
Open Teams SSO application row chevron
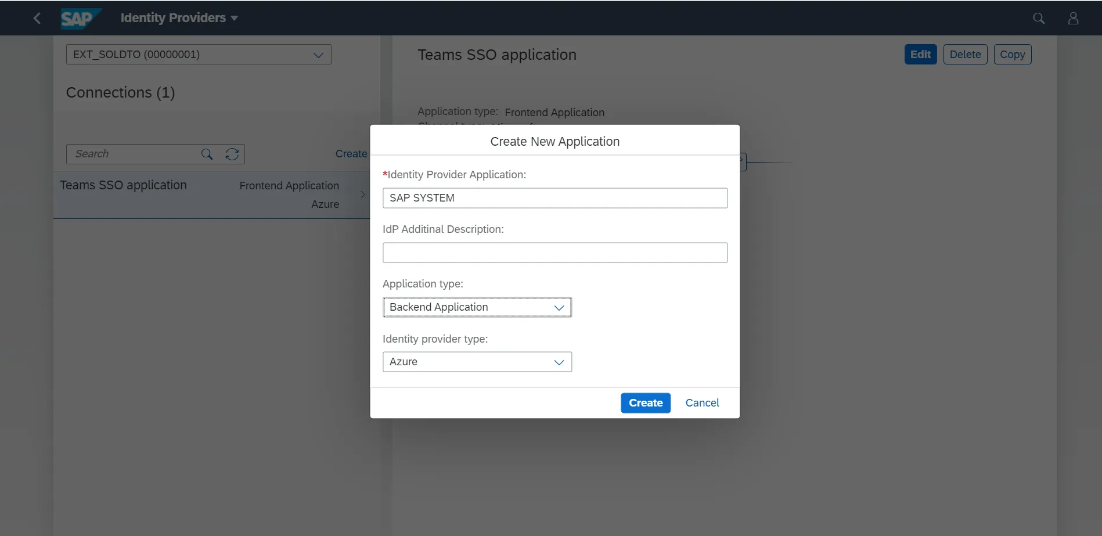363,195
